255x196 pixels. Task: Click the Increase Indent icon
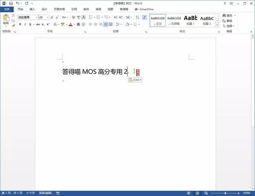[121, 17]
